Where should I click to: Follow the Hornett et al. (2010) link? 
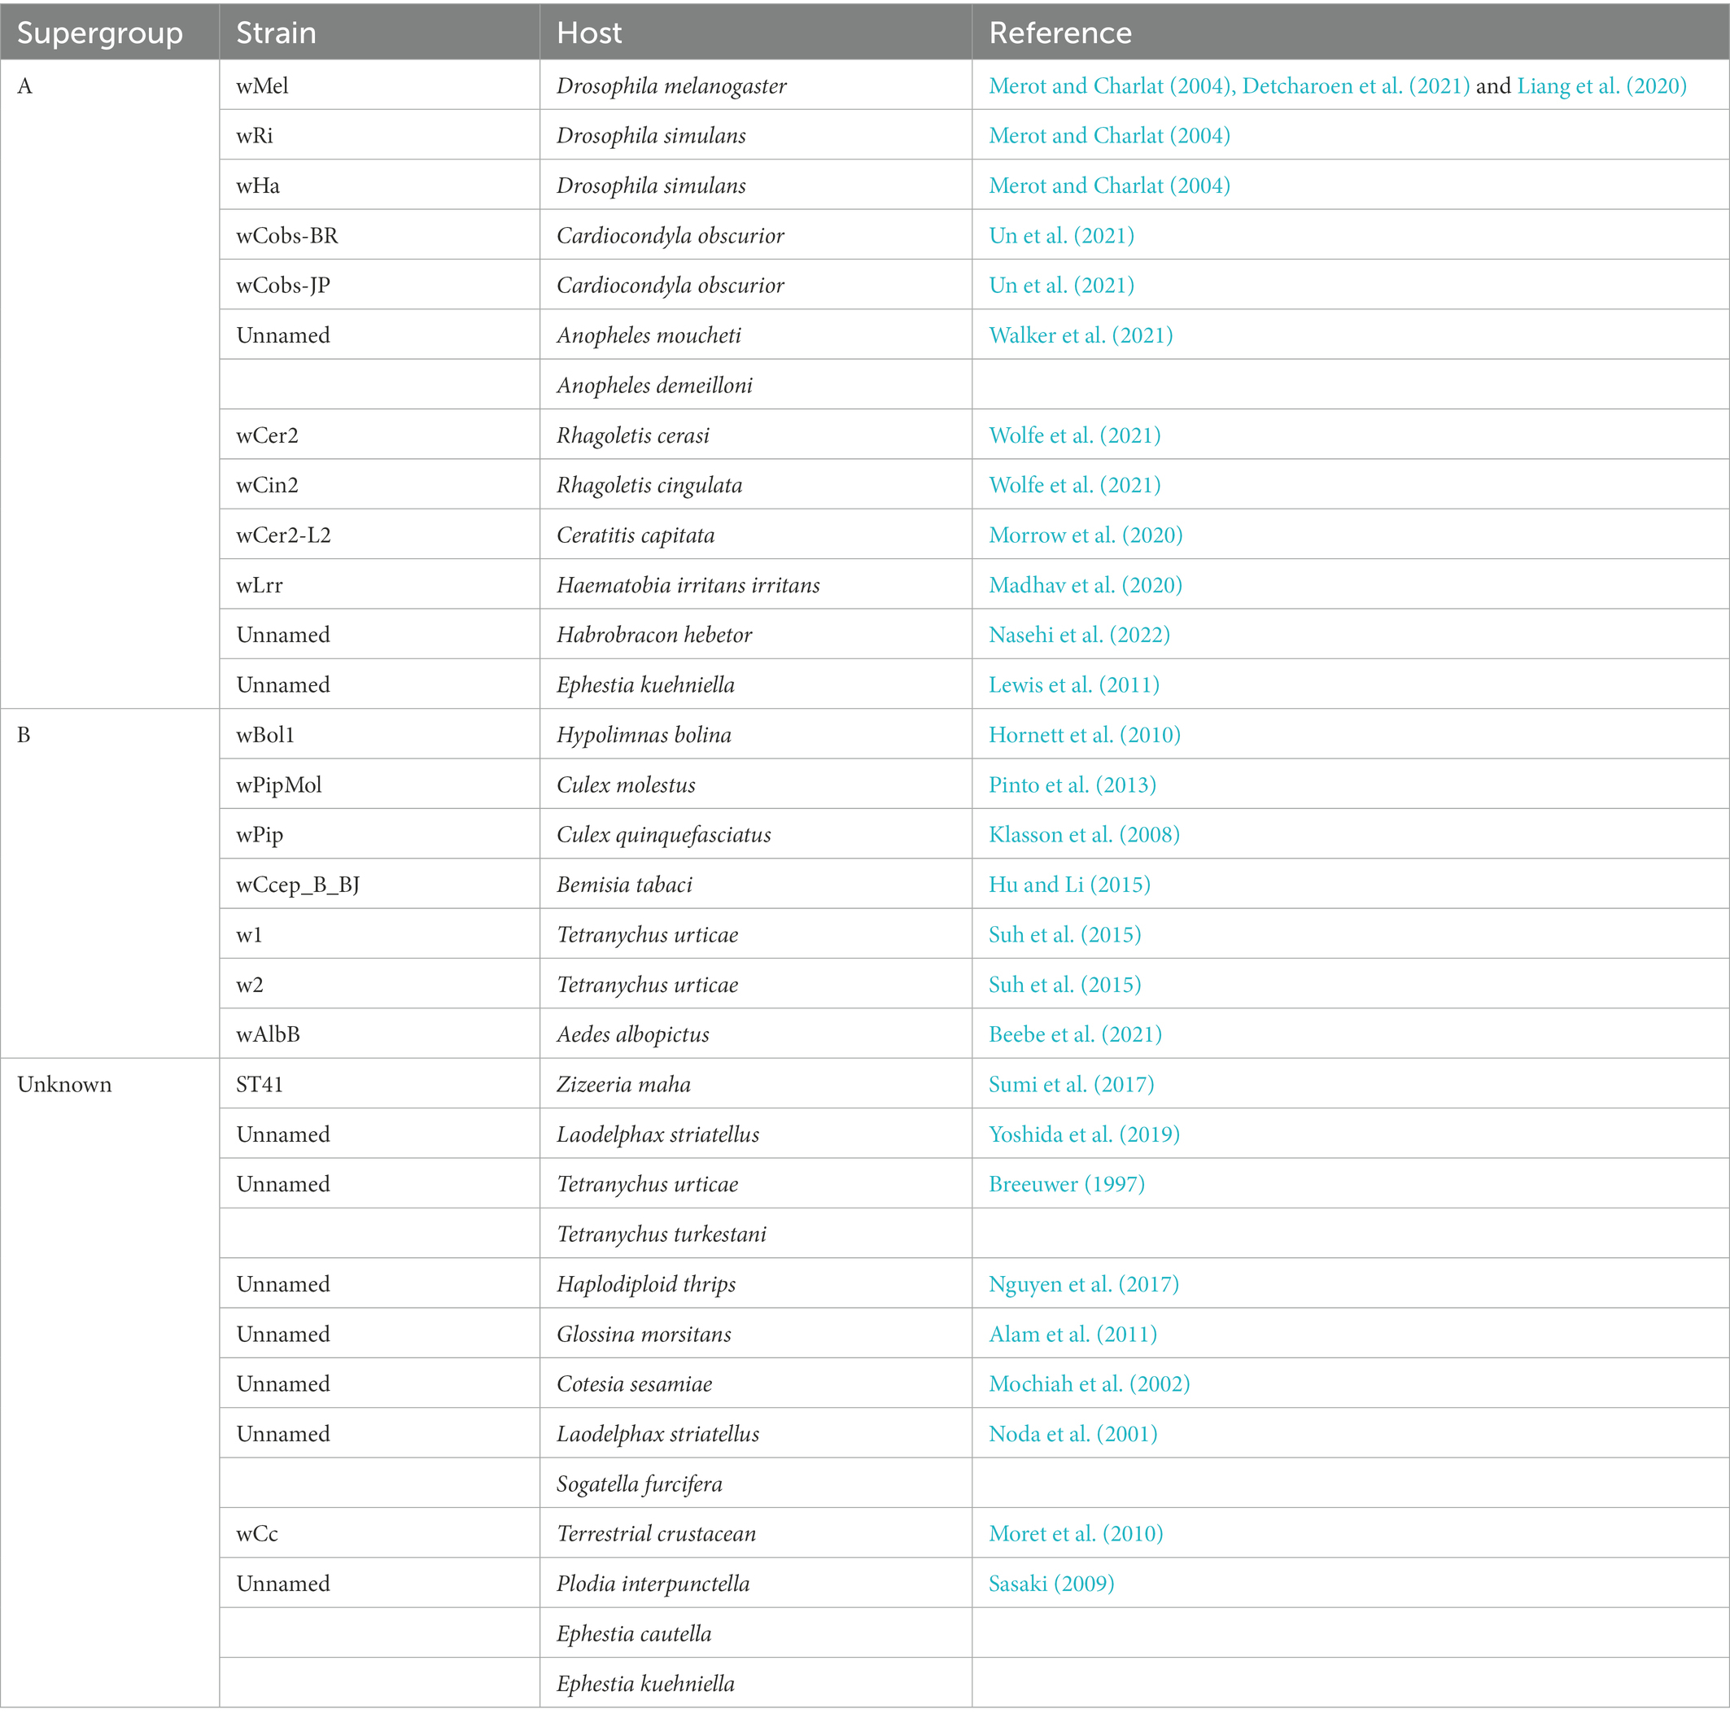1085,735
